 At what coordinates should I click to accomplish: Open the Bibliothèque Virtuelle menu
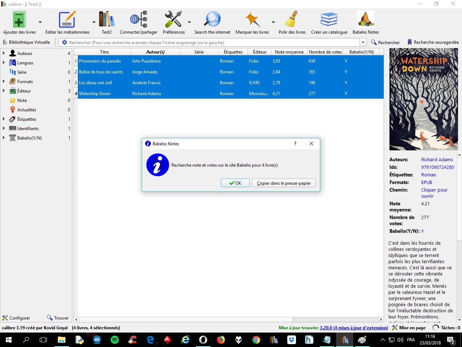[x=26, y=42]
